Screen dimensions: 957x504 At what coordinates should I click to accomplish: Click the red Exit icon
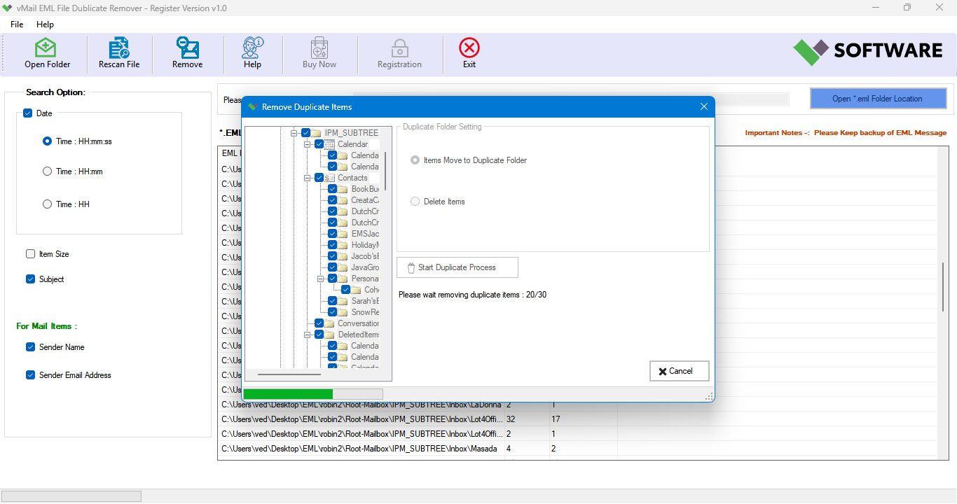469,48
